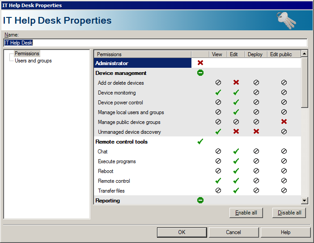This screenshot has width=314, height=243.
Task: Open Users and groups tree item
Action: click(x=33, y=61)
